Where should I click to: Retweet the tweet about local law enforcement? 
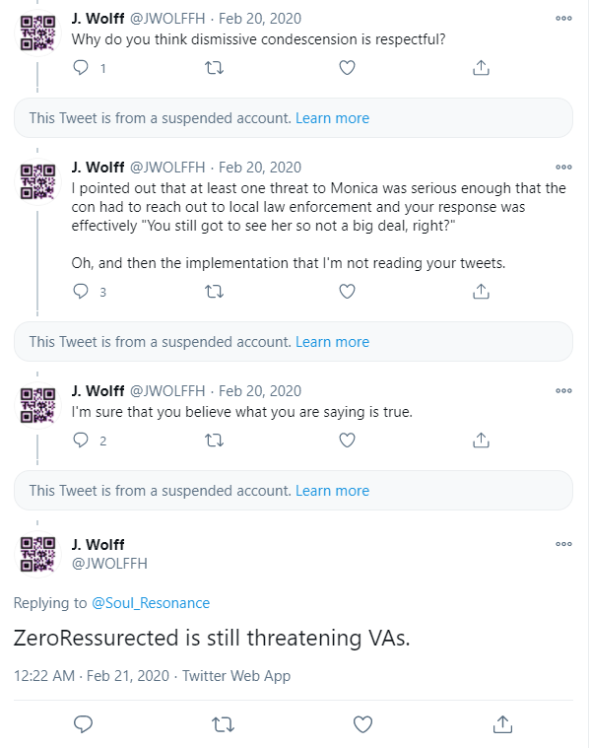coord(214,291)
